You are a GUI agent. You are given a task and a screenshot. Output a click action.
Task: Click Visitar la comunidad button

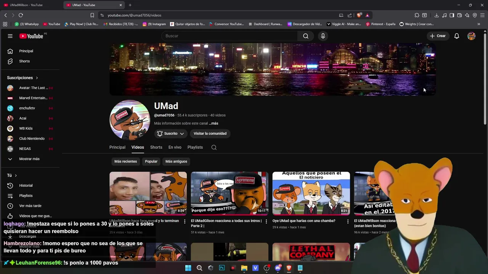(x=210, y=134)
